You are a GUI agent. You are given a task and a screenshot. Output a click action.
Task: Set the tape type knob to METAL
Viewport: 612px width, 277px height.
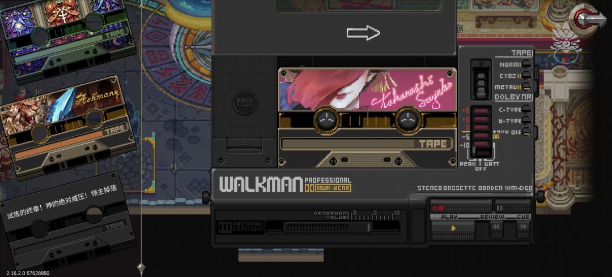click(x=526, y=86)
